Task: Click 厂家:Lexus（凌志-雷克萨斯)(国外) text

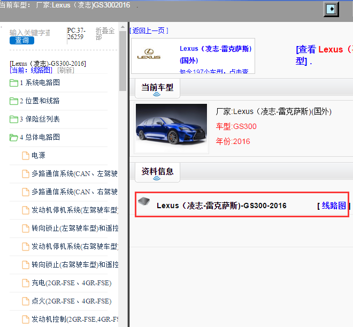Action: (273, 111)
